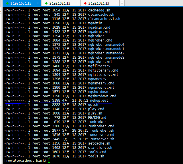Click the filename cachedog.sh
Image resolution: width=183 pixels, height=164 pixels.
(x=99, y=10)
